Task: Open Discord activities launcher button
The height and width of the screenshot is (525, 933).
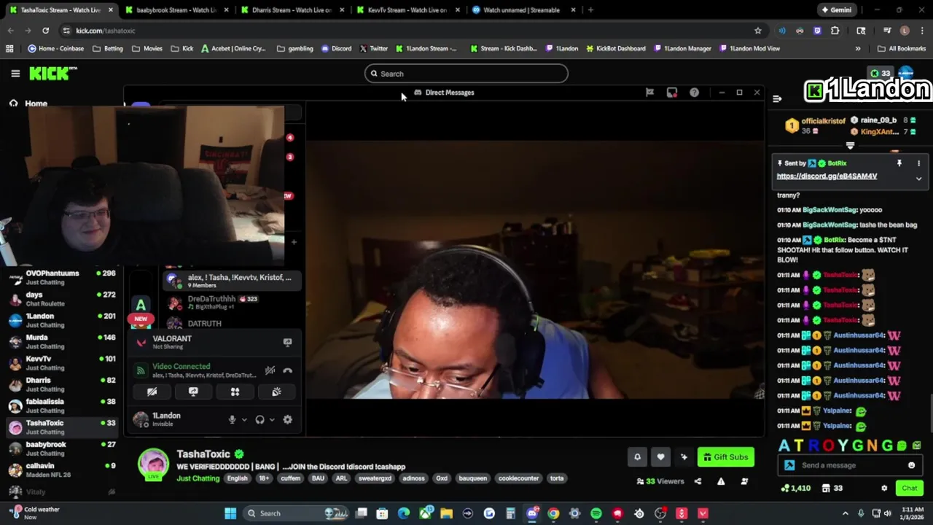Action: [x=235, y=392]
